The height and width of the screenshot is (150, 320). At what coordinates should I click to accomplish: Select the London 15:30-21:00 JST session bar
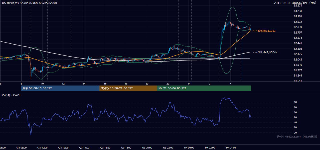tap(128, 88)
